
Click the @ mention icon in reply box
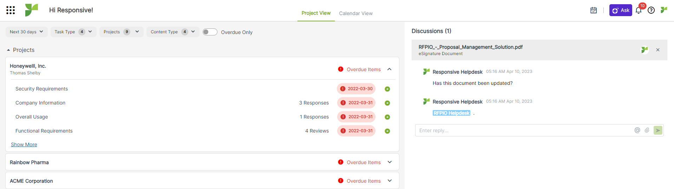[x=637, y=130]
